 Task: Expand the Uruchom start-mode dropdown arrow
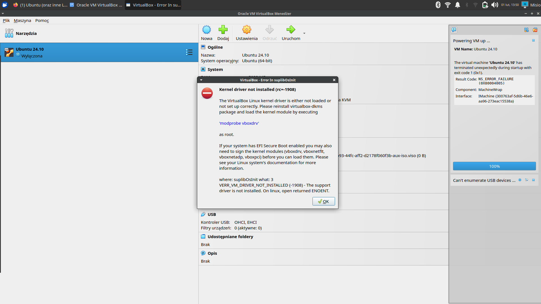[x=304, y=33]
